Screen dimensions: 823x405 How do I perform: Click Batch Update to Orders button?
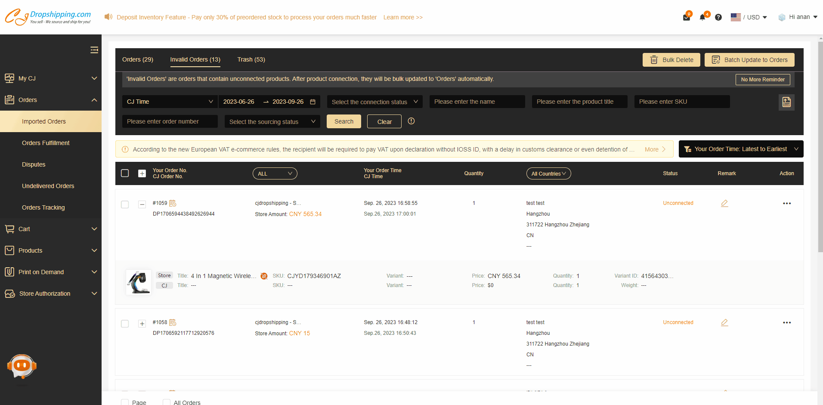click(749, 60)
